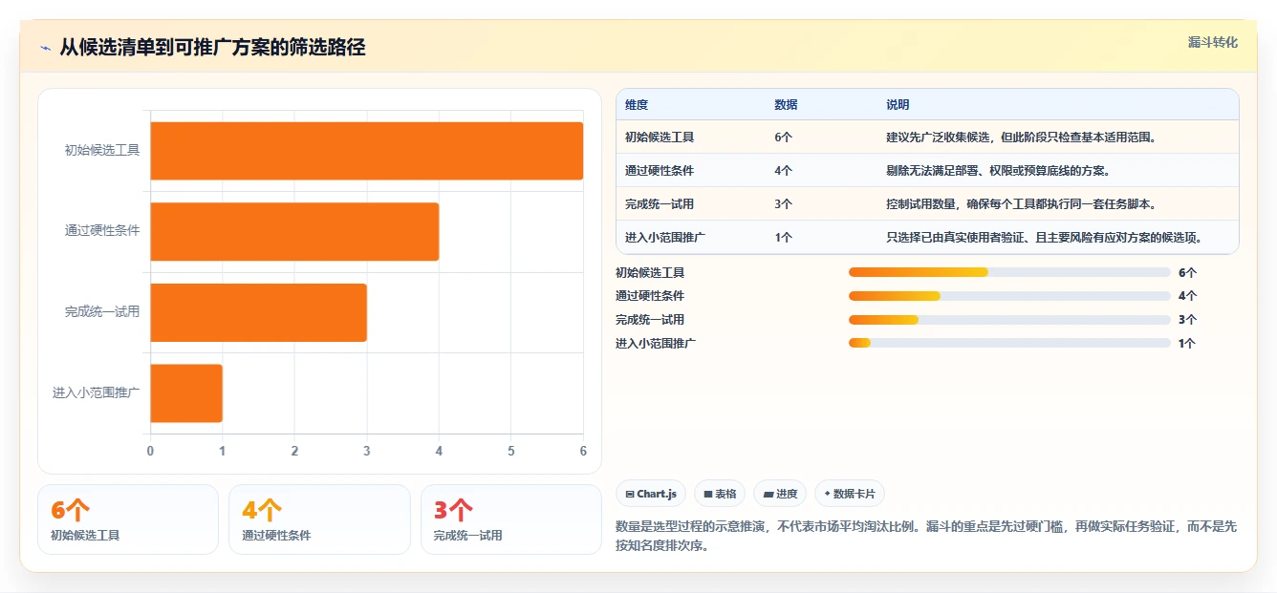Click the 4个 value in the table

(783, 171)
